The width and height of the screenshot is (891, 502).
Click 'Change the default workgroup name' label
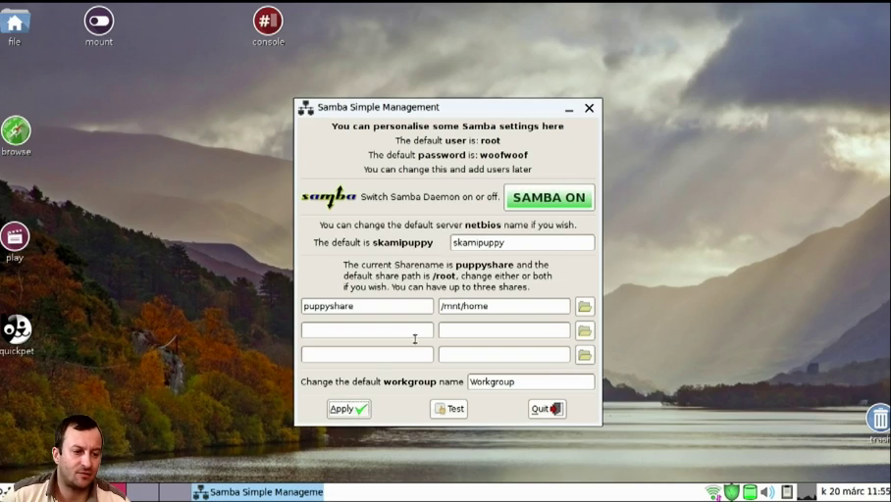[x=382, y=381]
